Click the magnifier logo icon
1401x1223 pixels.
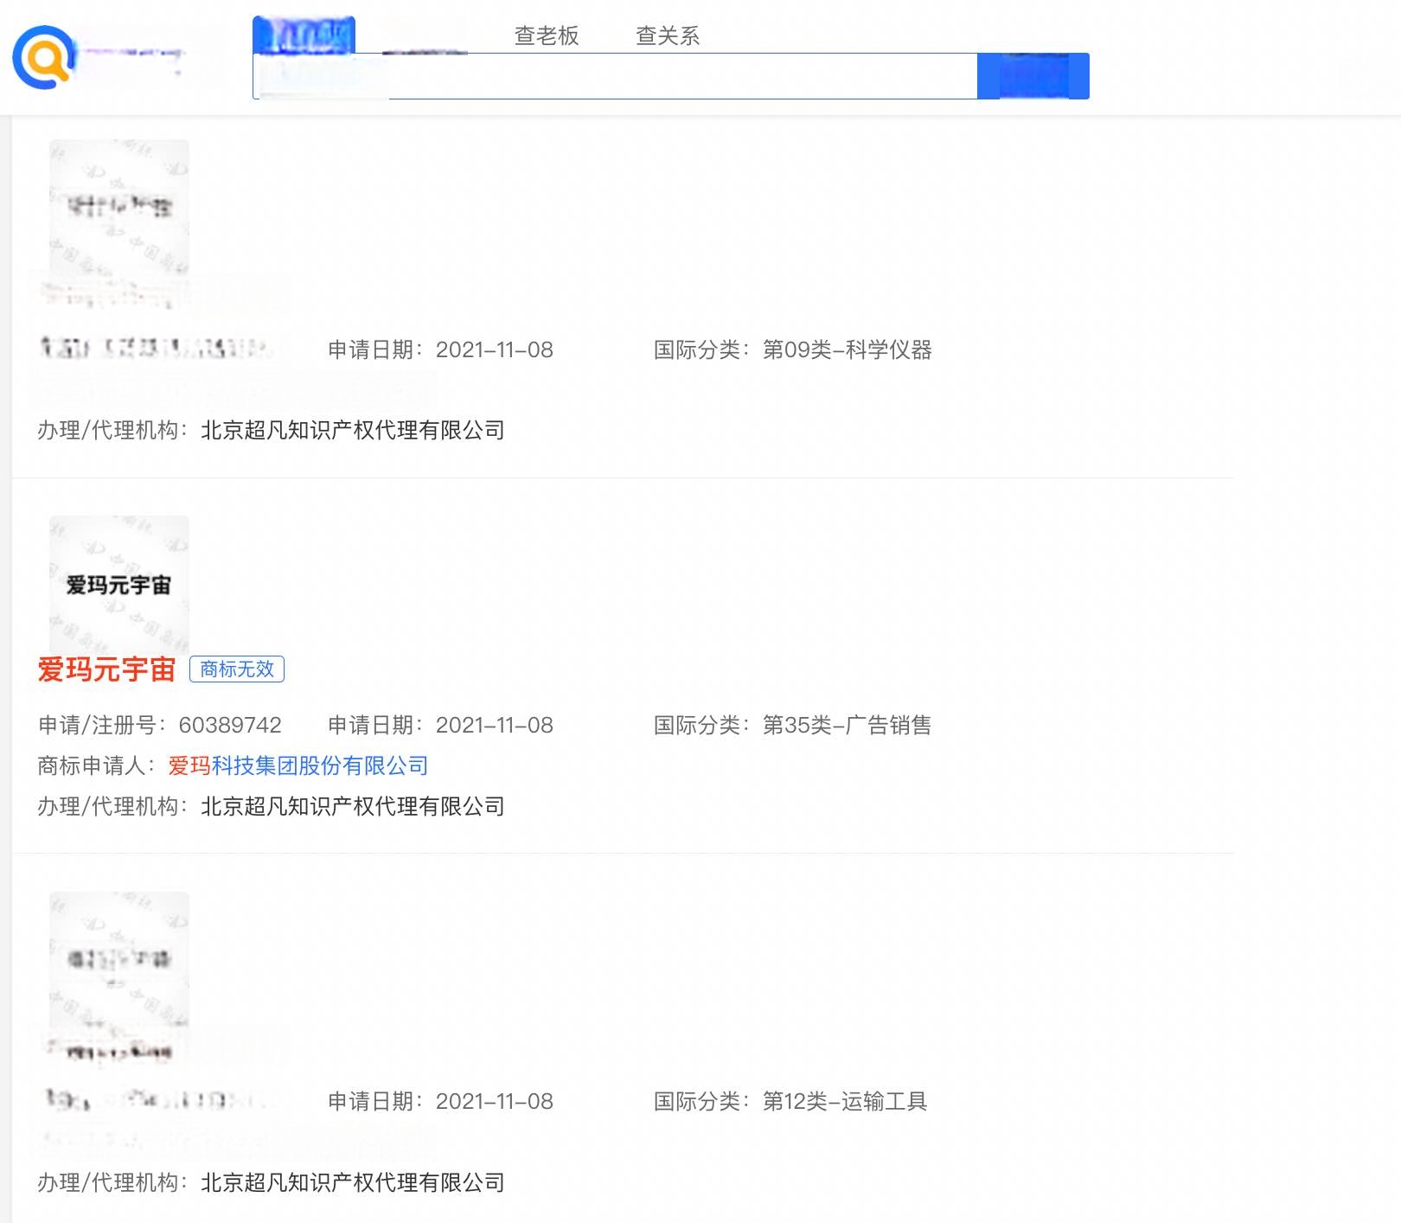[44, 57]
